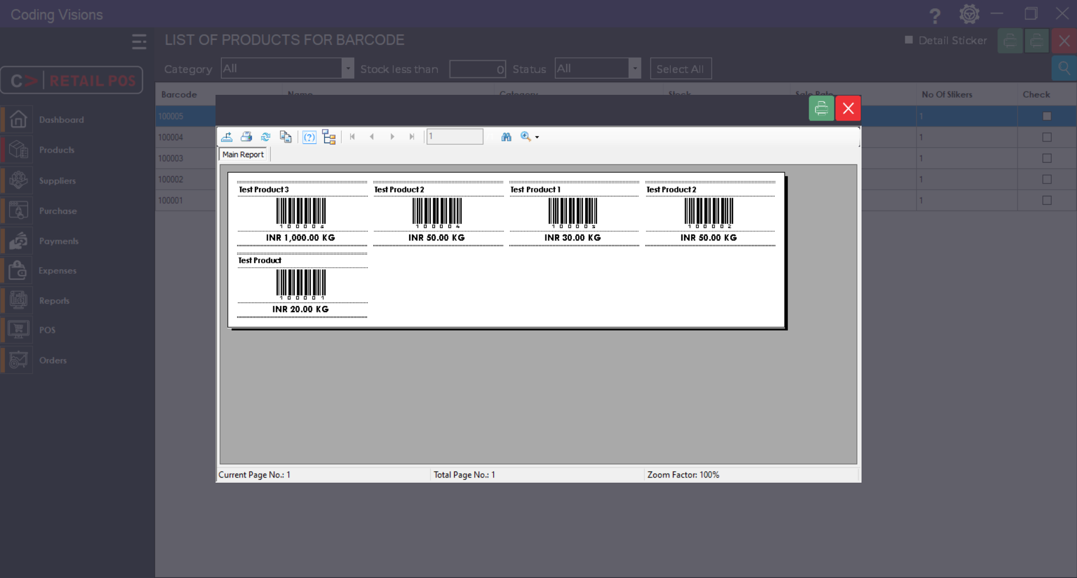Viewport: 1077px width, 578px height.
Task: Tick the Check box for barcode 100002
Action: tap(1047, 179)
